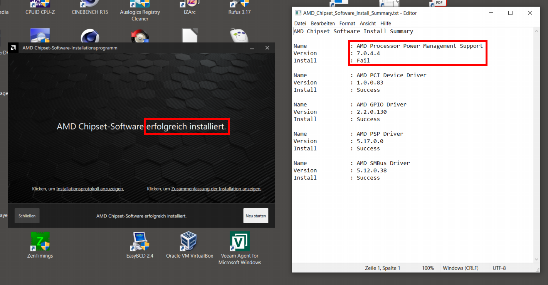Image resolution: width=548 pixels, height=285 pixels.
Task: Close the Editor window
Action: click(x=530, y=13)
